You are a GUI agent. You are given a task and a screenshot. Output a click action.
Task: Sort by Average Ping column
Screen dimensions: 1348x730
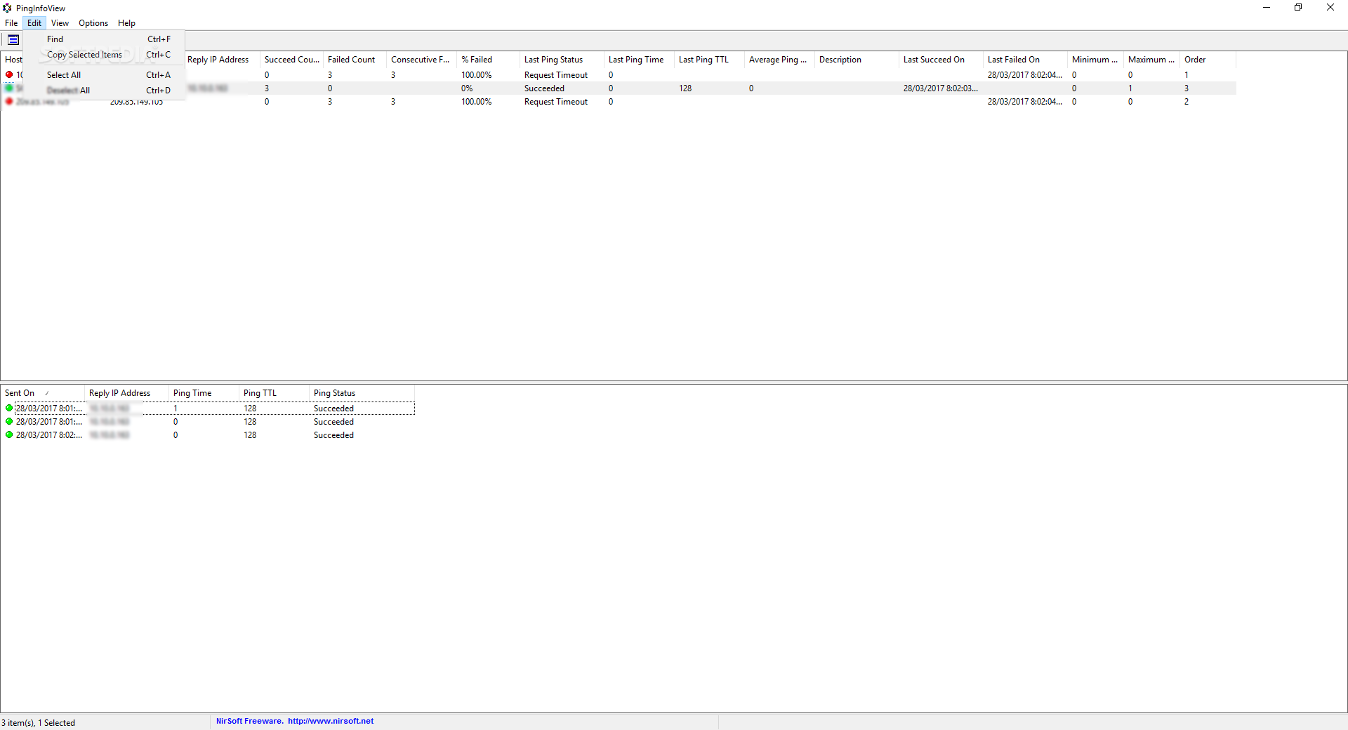pyautogui.click(x=779, y=60)
